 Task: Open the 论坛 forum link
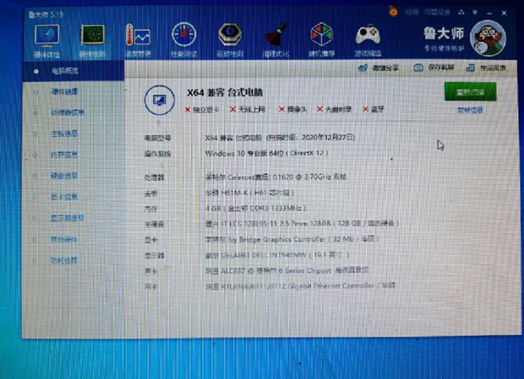pyautogui.click(x=411, y=12)
